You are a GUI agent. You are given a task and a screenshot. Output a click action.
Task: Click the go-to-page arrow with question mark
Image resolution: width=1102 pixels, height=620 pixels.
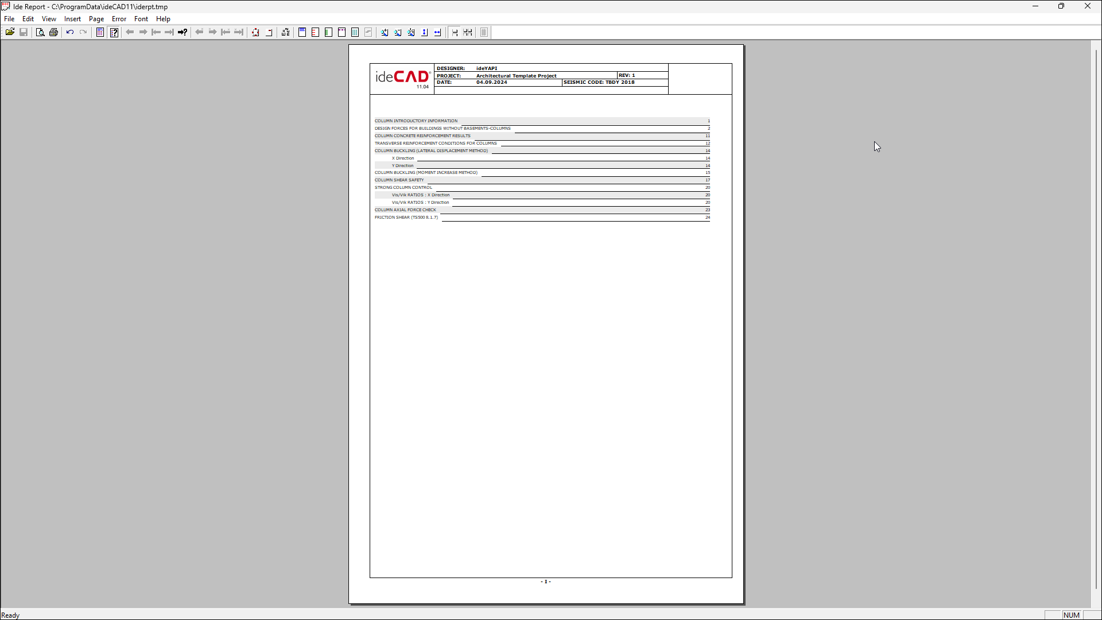pyautogui.click(x=183, y=32)
